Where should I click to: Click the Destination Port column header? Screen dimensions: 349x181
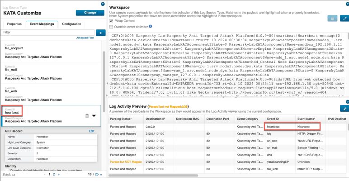click(x=219, y=119)
